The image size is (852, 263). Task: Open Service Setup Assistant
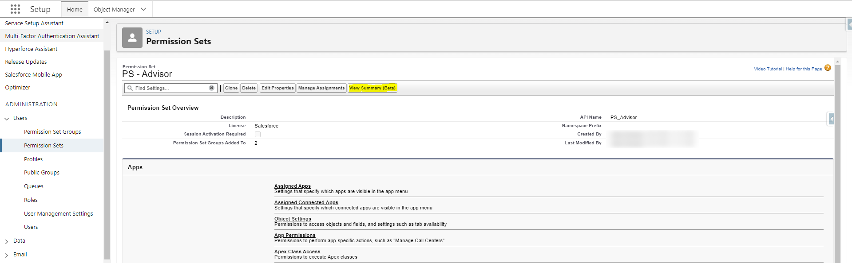34,23
